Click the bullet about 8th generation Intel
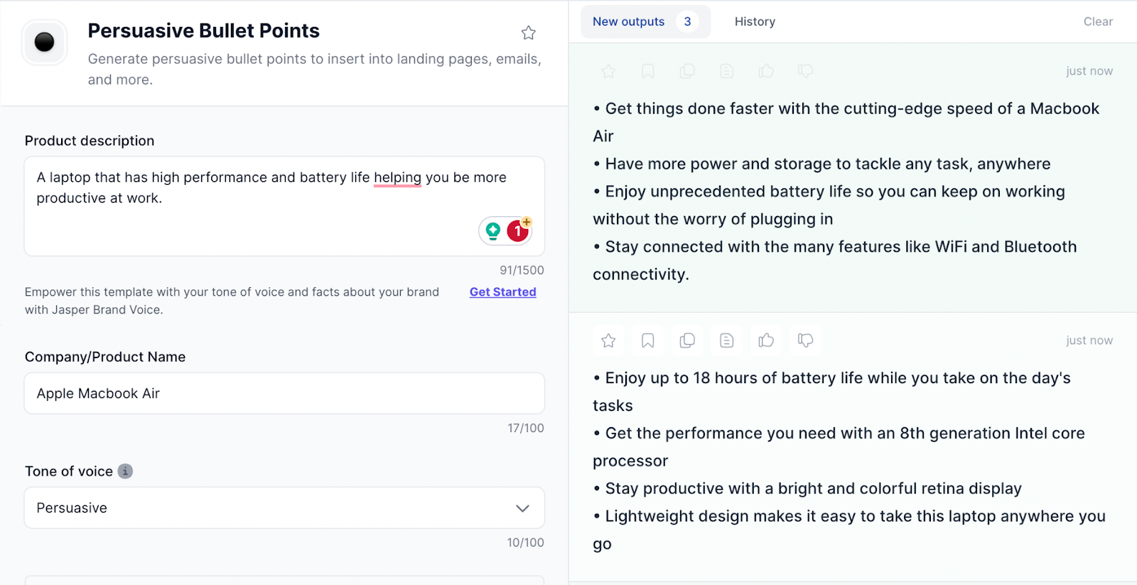Image resolution: width=1137 pixels, height=585 pixels. pos(839,447)
